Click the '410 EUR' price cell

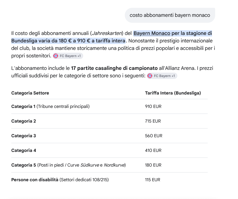coord(153,150)
